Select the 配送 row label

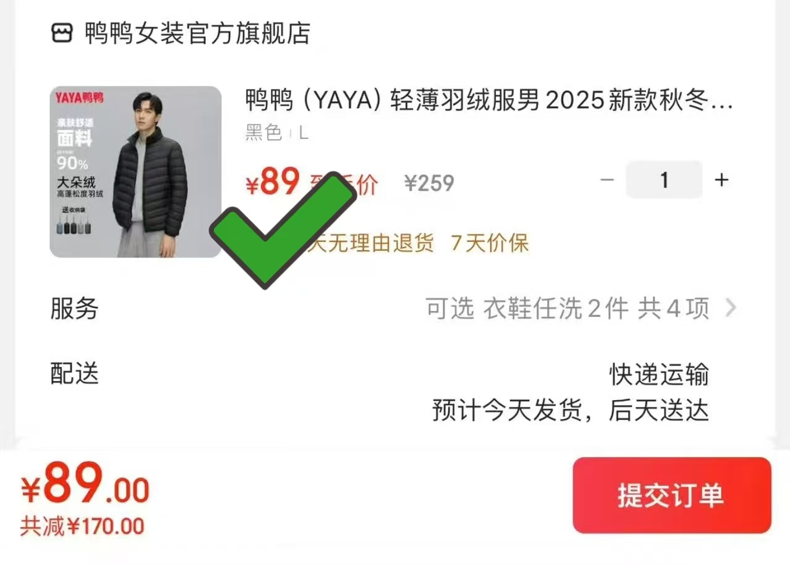coord(74,374)
